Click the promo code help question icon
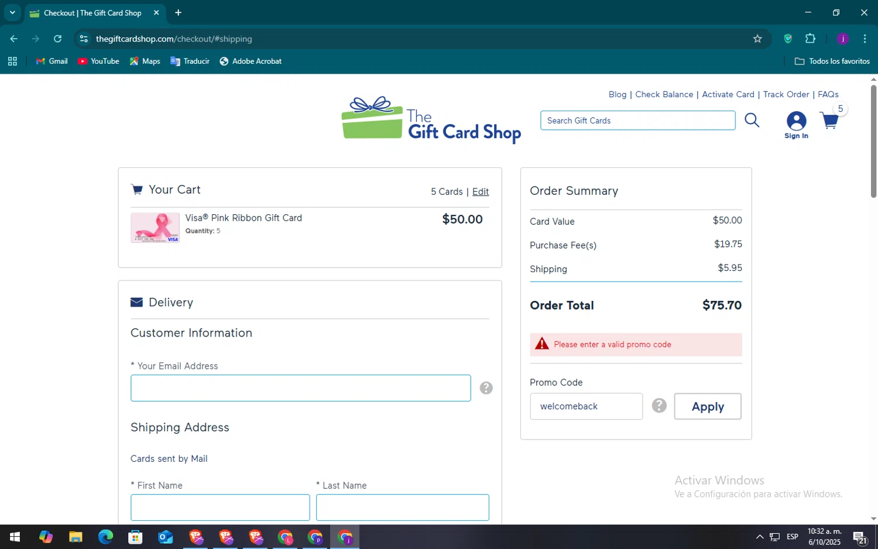The width and height of the screenshot is (878, 549). click(x=659, y=406)
